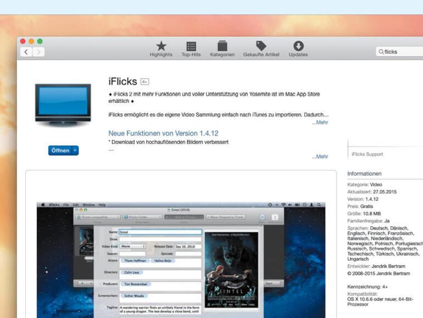
Task: Click Aktualisiert: 27.05.2015 entry
Action: click(x=372, y=192)
